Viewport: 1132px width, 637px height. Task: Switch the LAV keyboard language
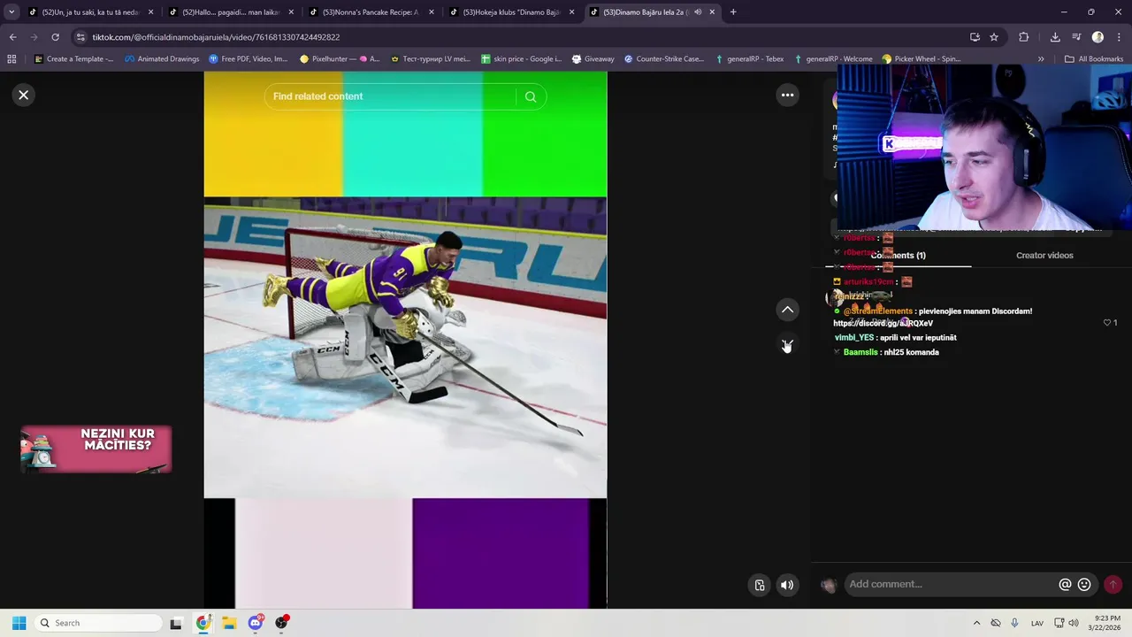tap(1037, 623)
